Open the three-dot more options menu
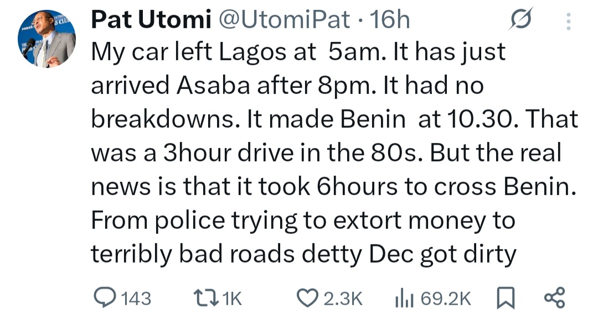Viewport: 598px width, 319px height. click(567, 20)
